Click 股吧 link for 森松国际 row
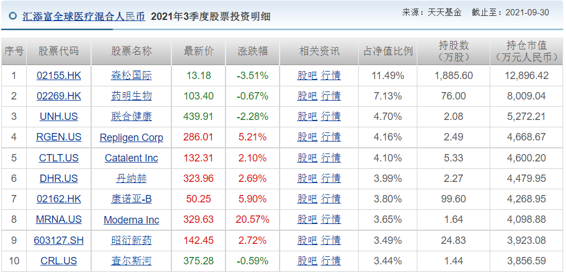The height and width of the screenshot is (274, 566). [x=307, y=76]
